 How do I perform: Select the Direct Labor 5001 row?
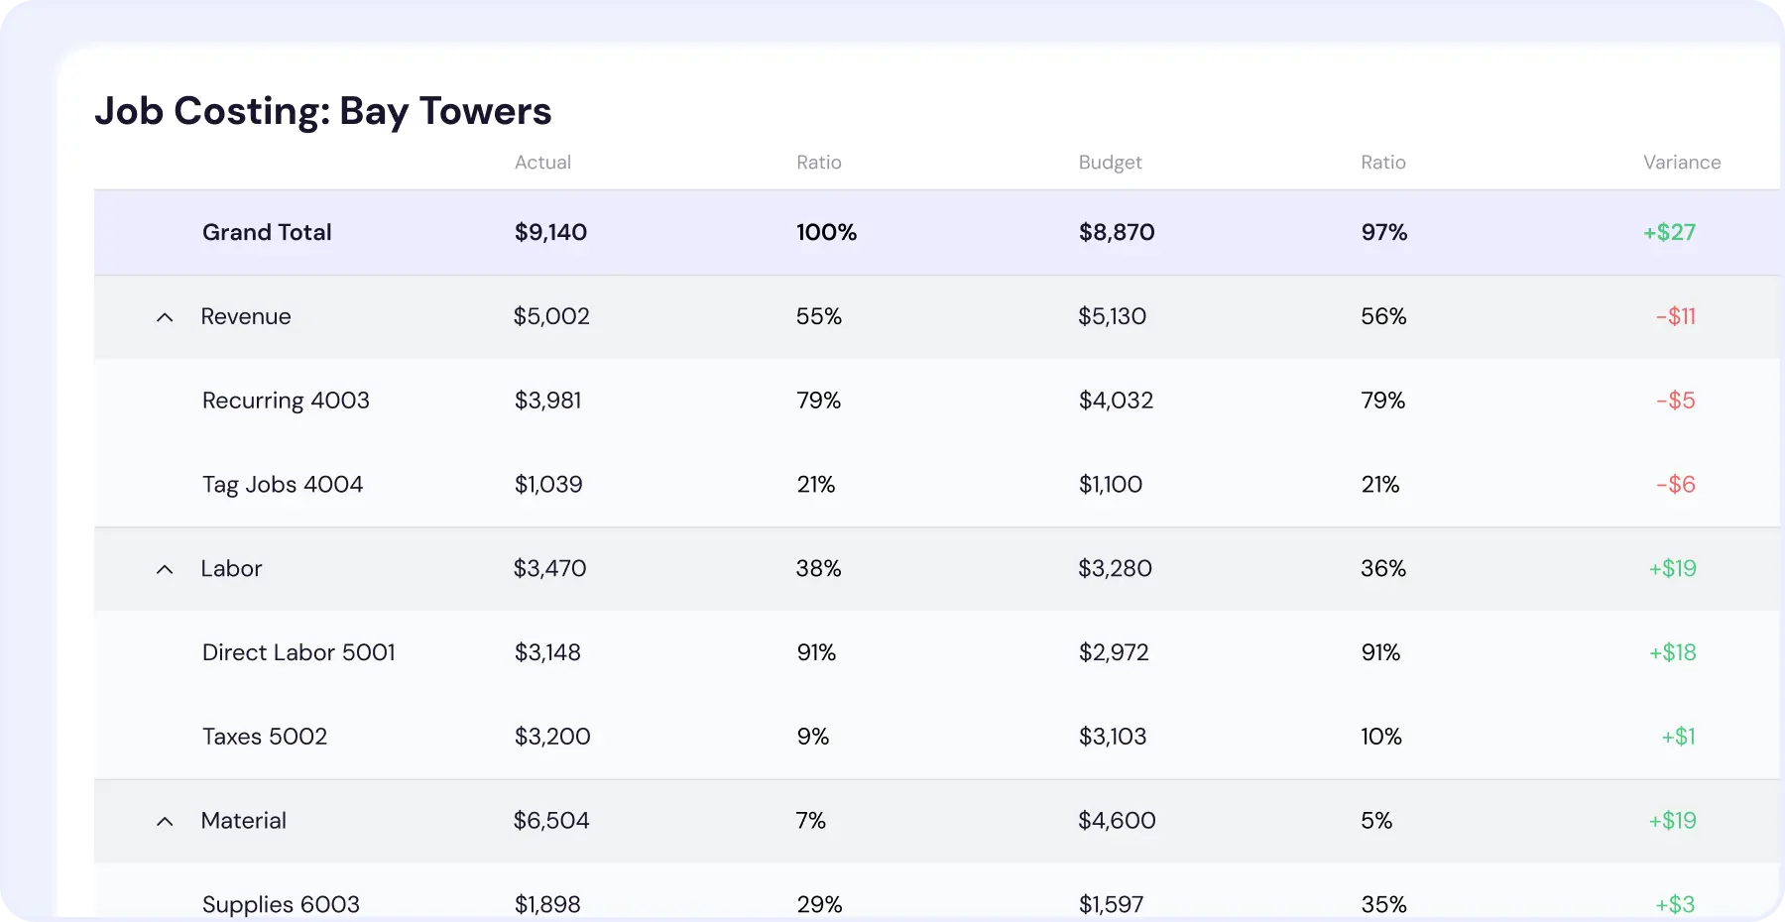tap(298, 652)
